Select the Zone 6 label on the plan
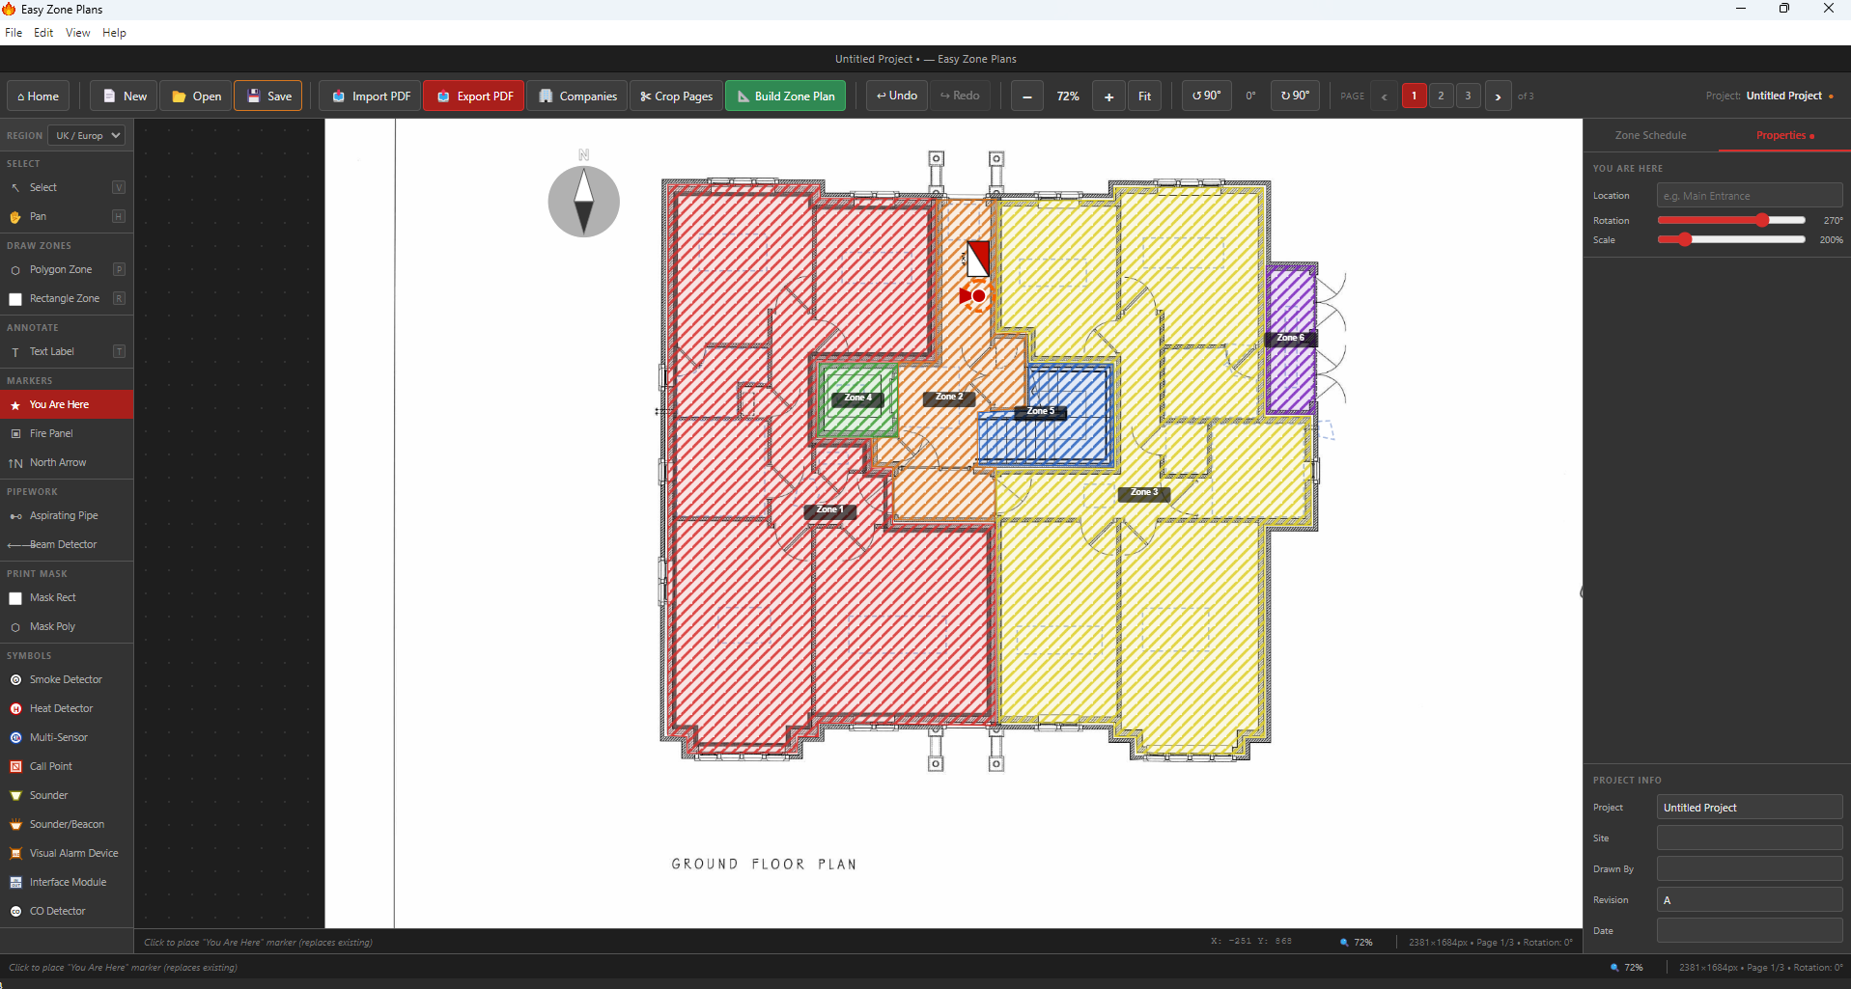This screenshot has height=989, width=1851. point(1291,338)
